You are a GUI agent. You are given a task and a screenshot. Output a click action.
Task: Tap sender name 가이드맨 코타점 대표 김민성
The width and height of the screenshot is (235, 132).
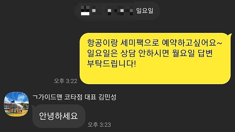(x=74, y=97)
